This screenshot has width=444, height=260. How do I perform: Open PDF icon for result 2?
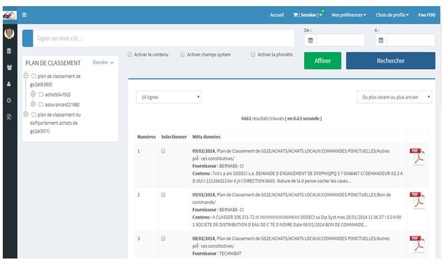coord(417,201)
